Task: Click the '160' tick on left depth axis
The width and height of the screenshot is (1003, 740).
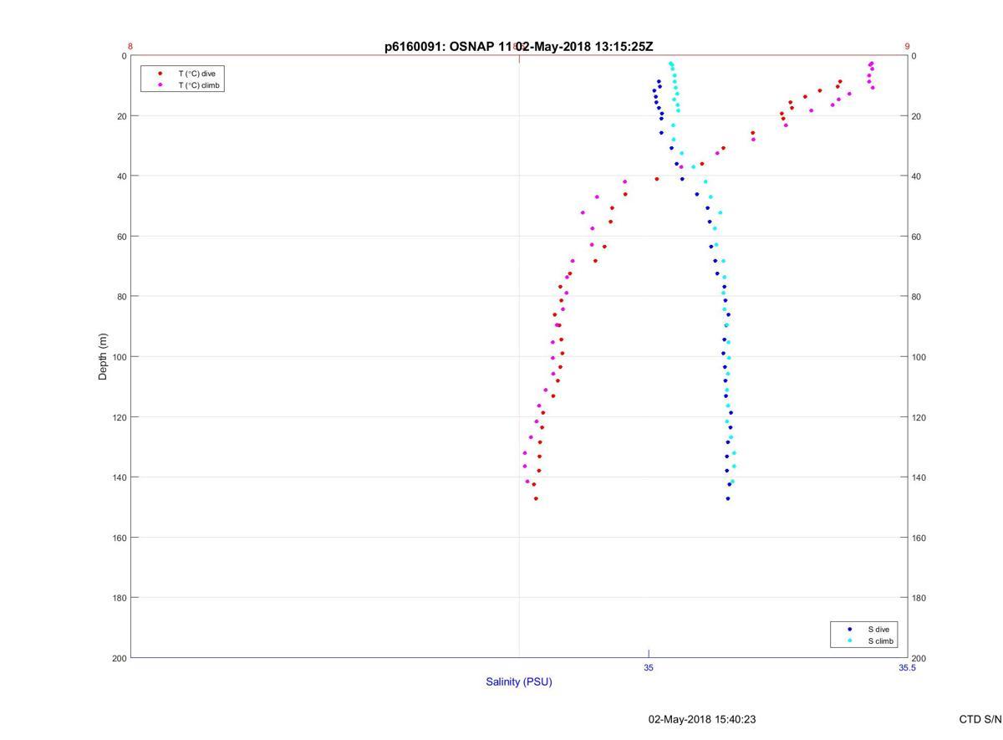Action: pos(119,538)
